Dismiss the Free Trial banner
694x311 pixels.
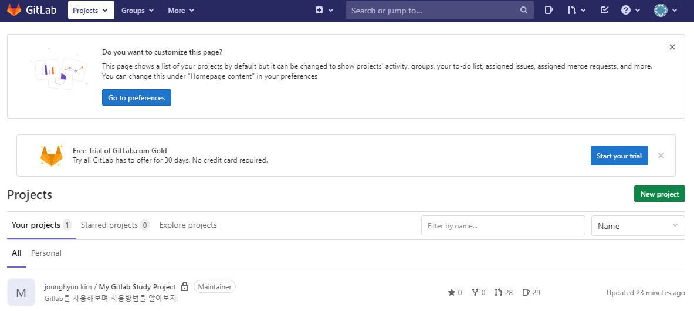(x=661, y=155)
